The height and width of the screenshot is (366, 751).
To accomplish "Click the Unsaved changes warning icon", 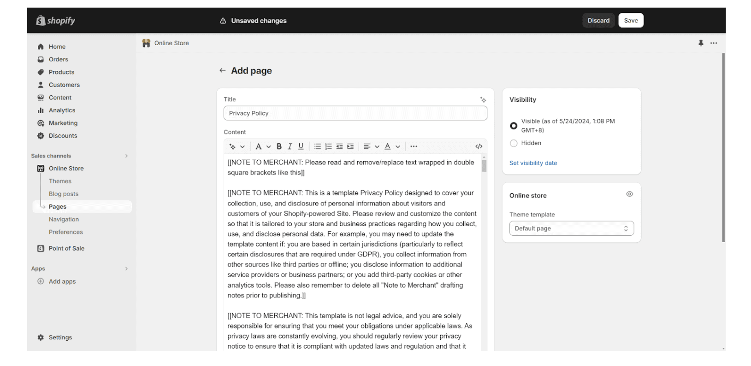I will click(223, 21).
